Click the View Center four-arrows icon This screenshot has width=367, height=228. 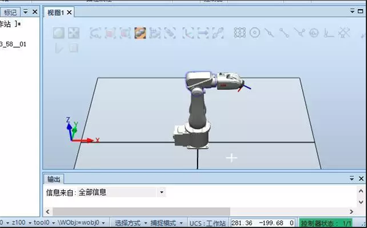(73, 33)
